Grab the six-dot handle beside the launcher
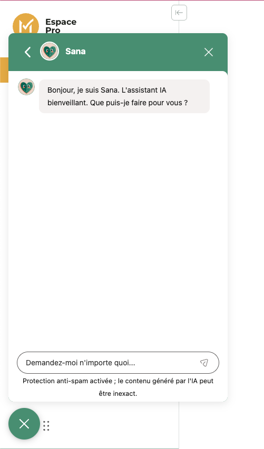 point(46,426)
